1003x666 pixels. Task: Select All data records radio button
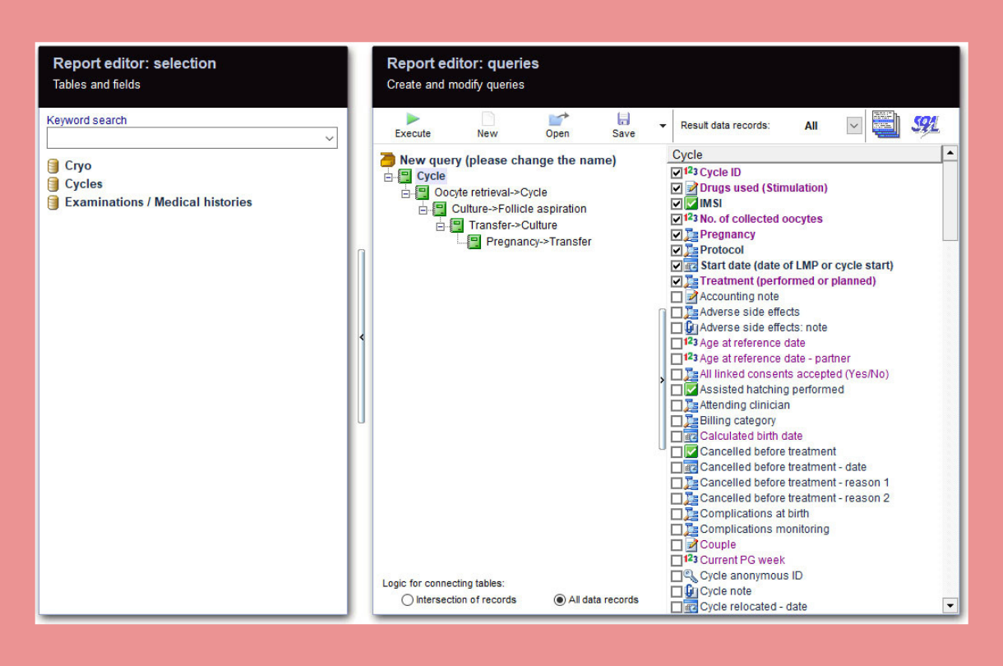coord(560,600)
